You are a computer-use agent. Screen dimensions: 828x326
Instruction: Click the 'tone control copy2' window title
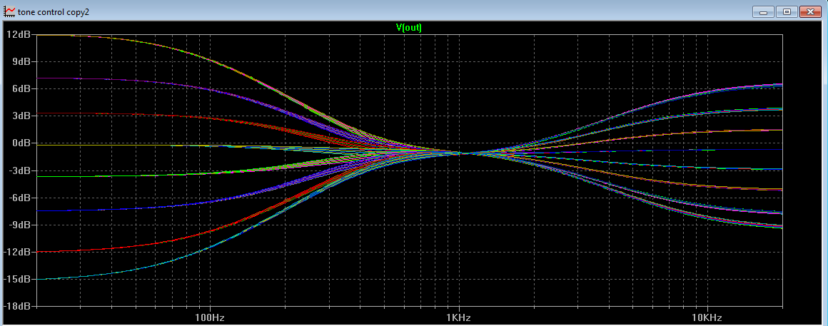[54, 11]
